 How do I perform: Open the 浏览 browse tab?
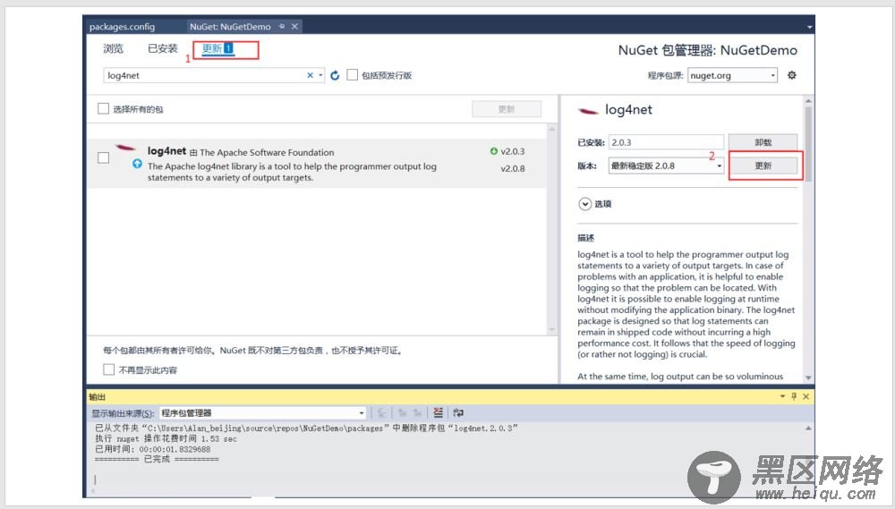click(113, 48)
